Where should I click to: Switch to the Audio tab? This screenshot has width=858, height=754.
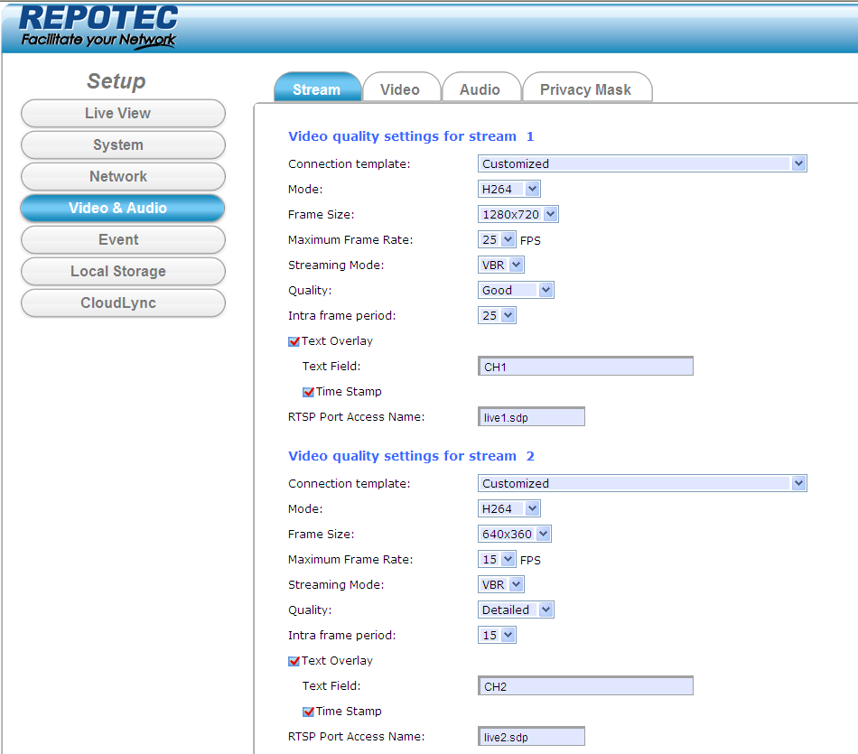[x=480, y=89]
